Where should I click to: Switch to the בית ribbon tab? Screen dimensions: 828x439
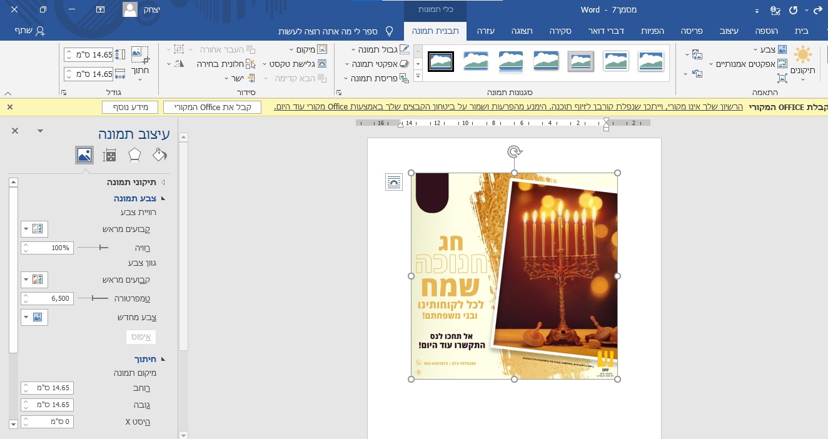[803, 31]
